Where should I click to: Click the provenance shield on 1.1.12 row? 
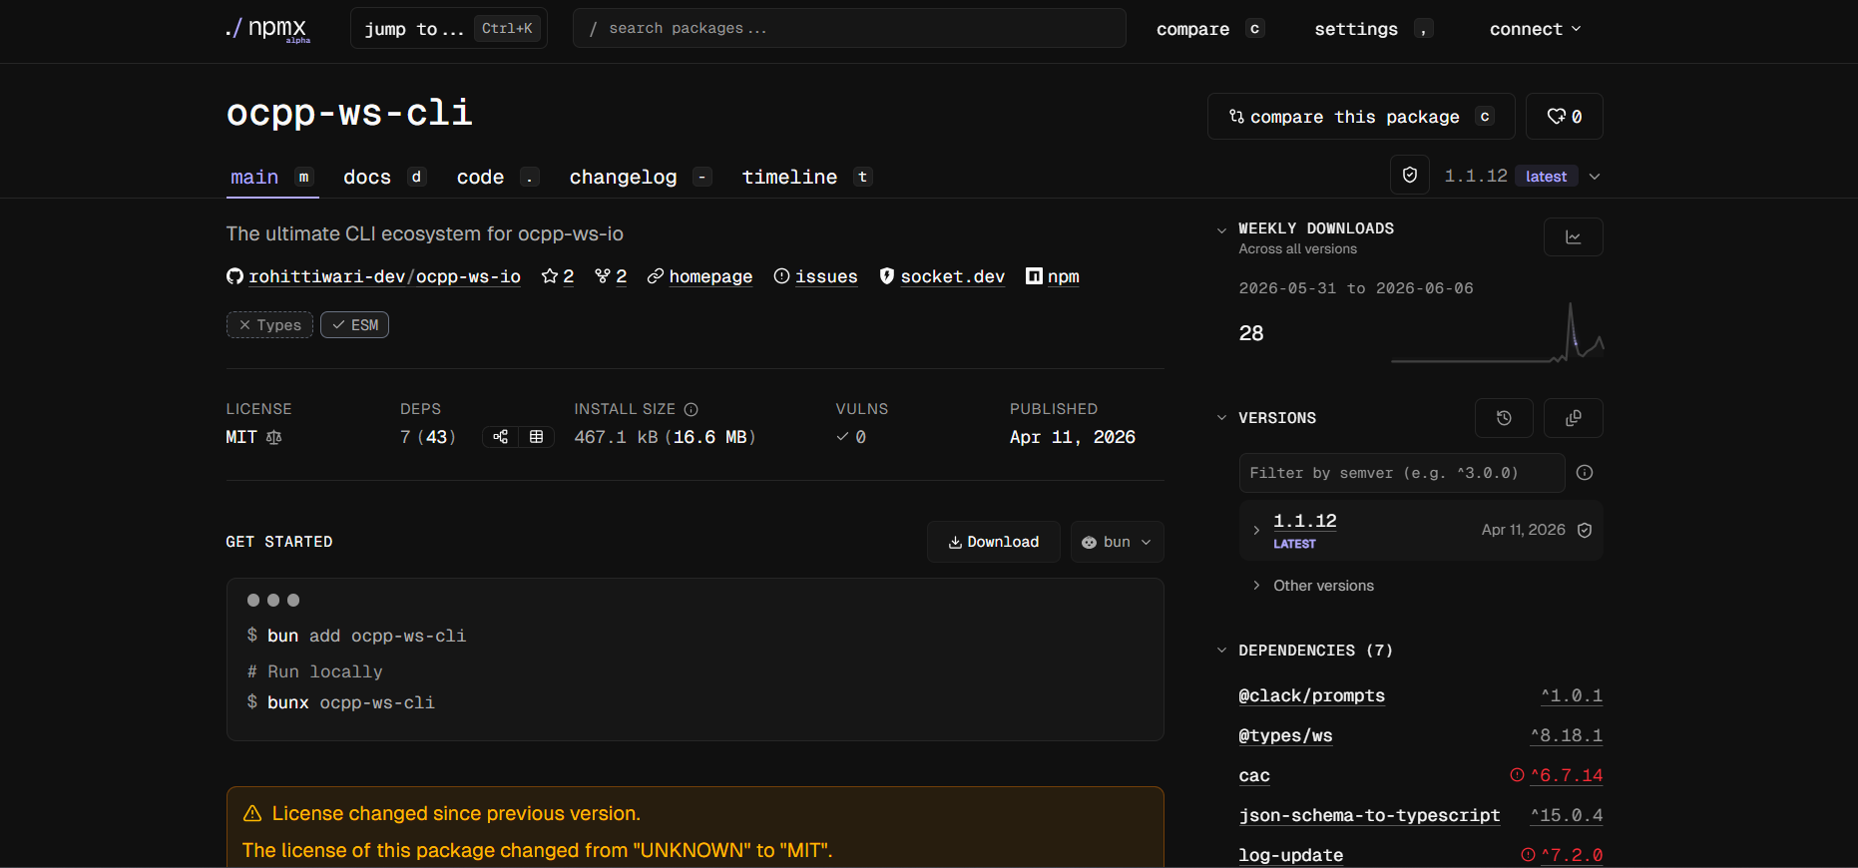[x=1585, y=530]
